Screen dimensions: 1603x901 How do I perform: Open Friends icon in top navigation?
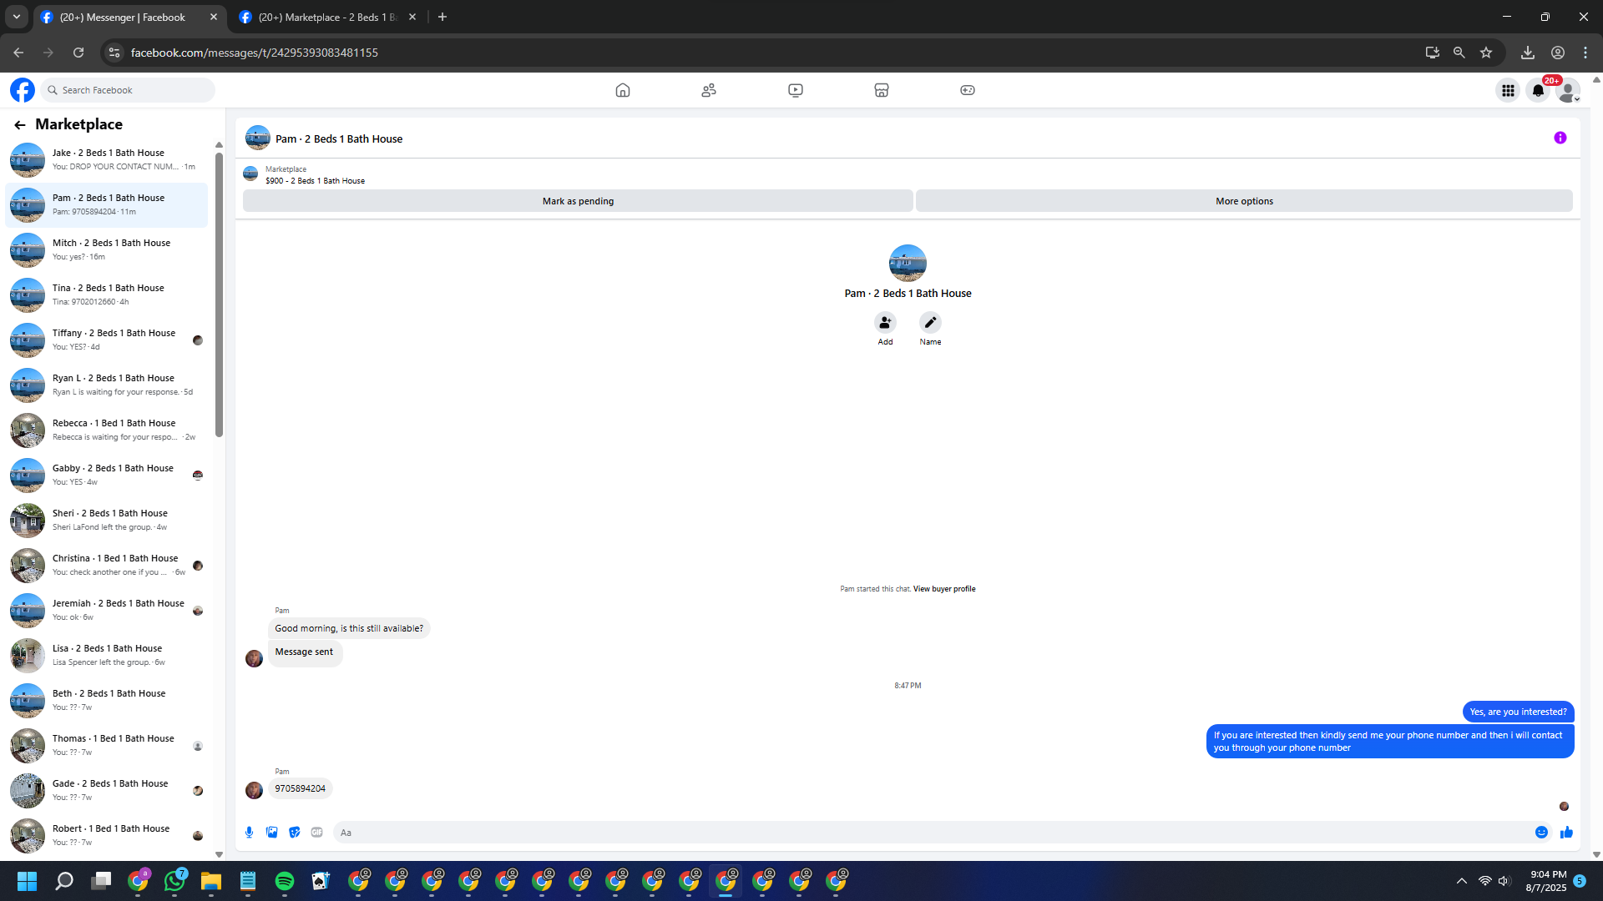coord(709,90)
